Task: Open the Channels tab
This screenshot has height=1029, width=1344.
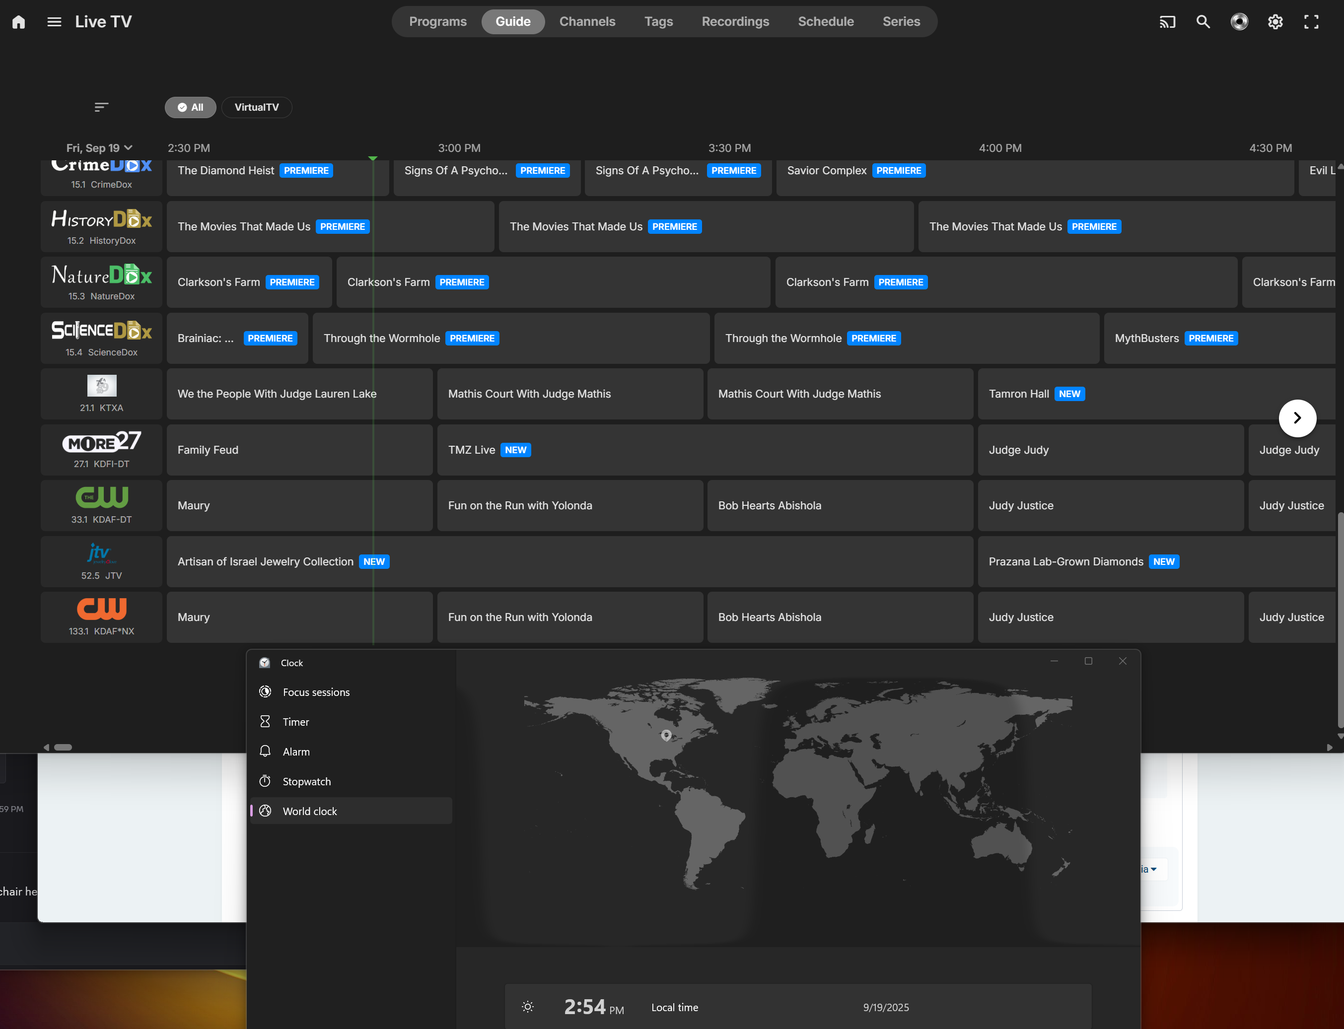Action: click(587, 22)
